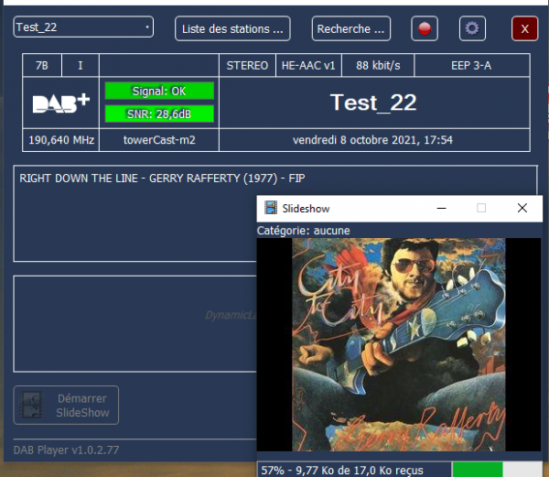Viewport: 549px width, 477px height.
Task: Click the HE-AAC v1 codec cell
Action: click(308, 66)
